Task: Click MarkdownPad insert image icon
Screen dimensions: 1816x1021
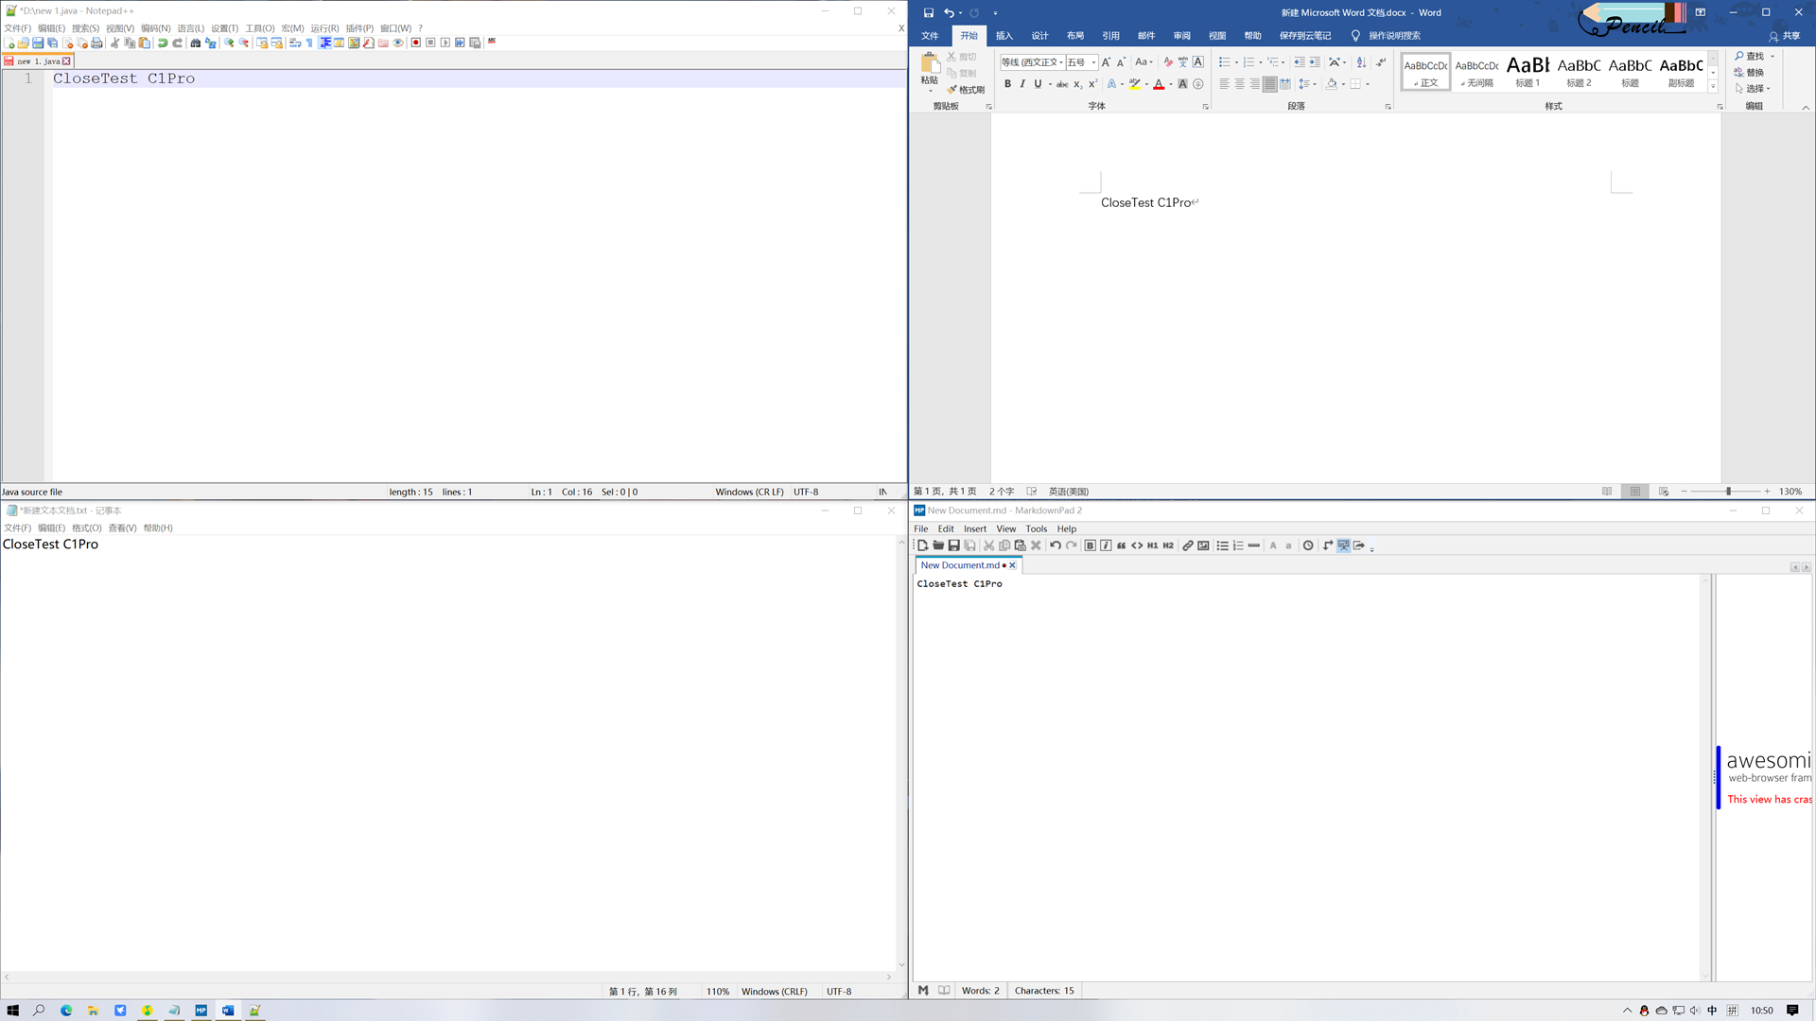Action: [1203, 545]
